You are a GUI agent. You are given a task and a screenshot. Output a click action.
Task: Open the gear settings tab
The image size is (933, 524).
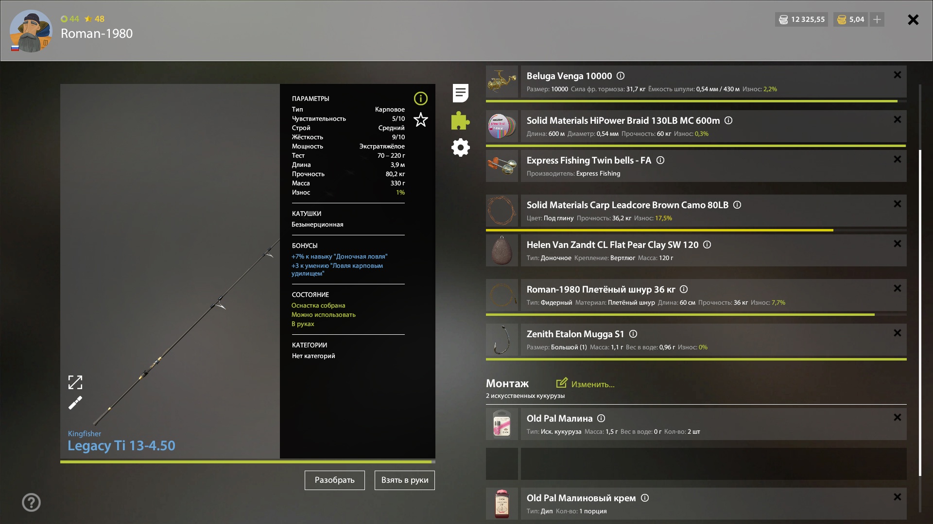(461, 147)
